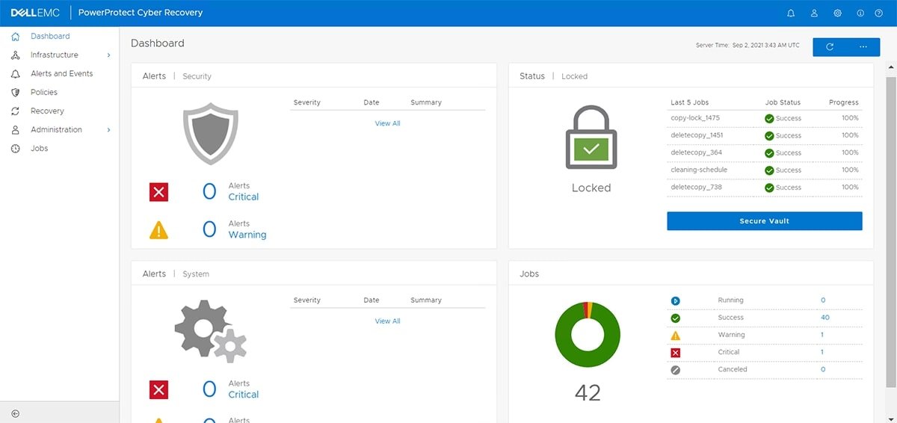This screenshot has height=423, width=897.
Task: Open the more options ellipsis button
Action: pos(863,46)
